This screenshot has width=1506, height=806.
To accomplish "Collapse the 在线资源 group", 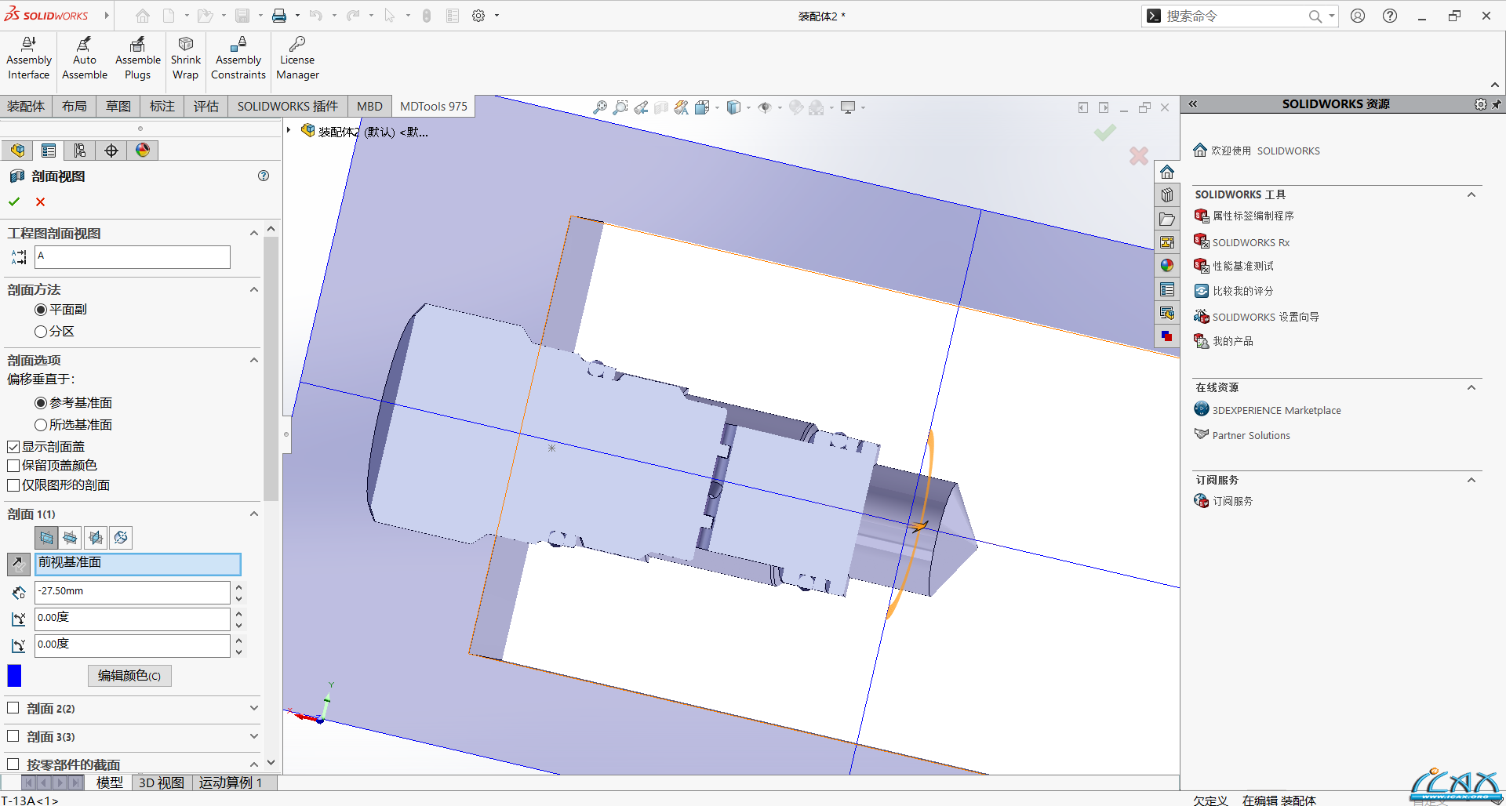I will pyautogui.click(x=1471, y=387).
